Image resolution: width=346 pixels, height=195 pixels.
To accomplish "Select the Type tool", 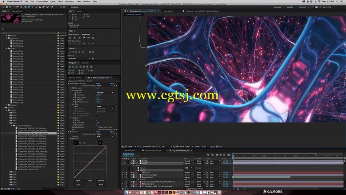I will pos(32,7).
